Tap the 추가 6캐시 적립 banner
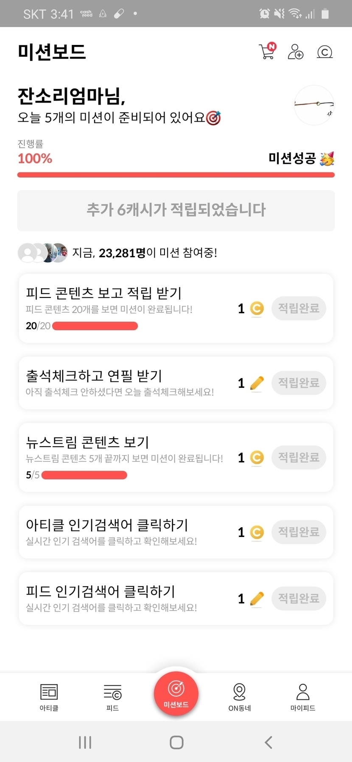 [176, 210]
